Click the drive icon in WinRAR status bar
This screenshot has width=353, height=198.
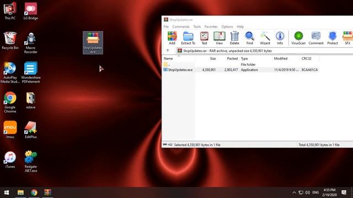tap(165, 145)
